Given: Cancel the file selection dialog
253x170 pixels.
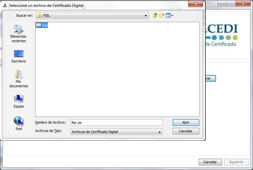Looking at the screenshot, I should coord(186,131).
